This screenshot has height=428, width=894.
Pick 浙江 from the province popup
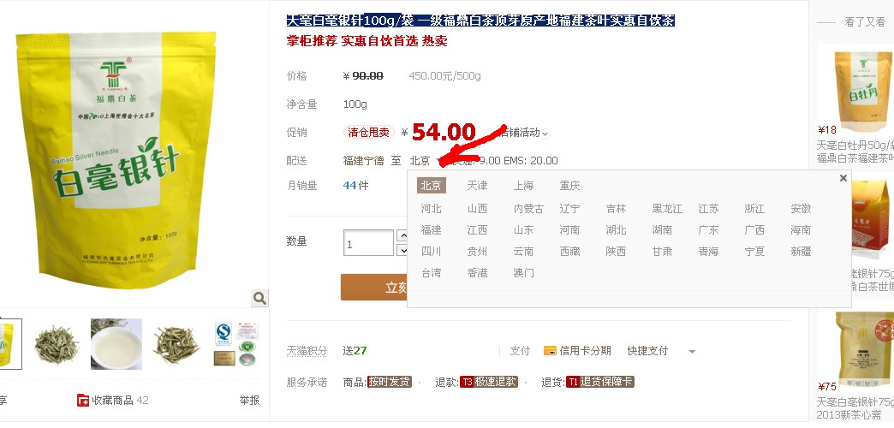754,209
